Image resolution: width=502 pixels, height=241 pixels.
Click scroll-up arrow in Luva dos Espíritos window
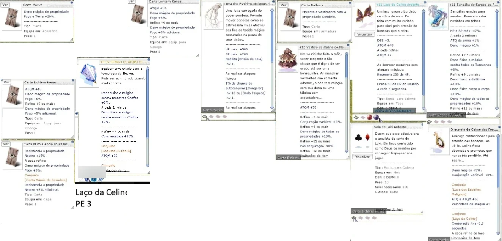(272, 10)
